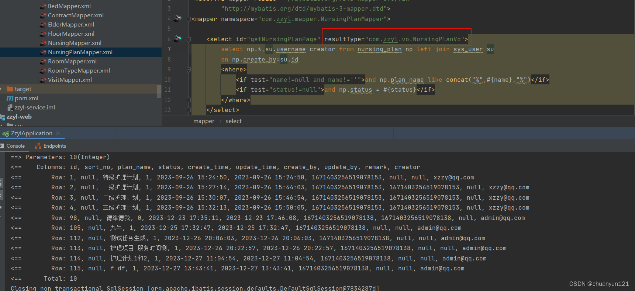
Task: Click the Closing non transactional SqlSession line
Action: tap(195, 288)
